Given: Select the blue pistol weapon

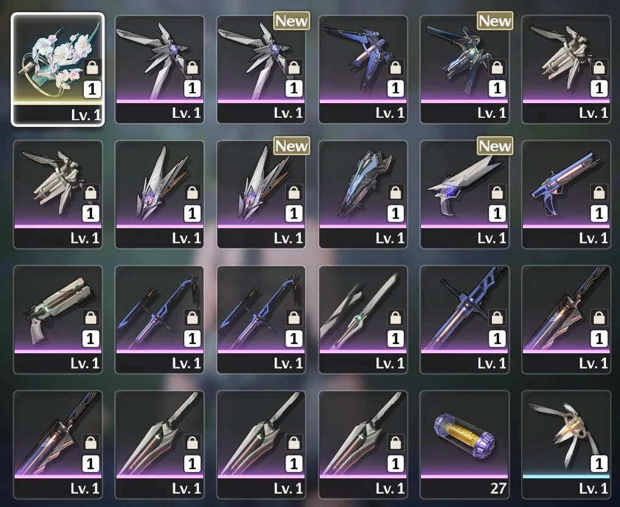Looking at the screenshot, I should 566,194.
